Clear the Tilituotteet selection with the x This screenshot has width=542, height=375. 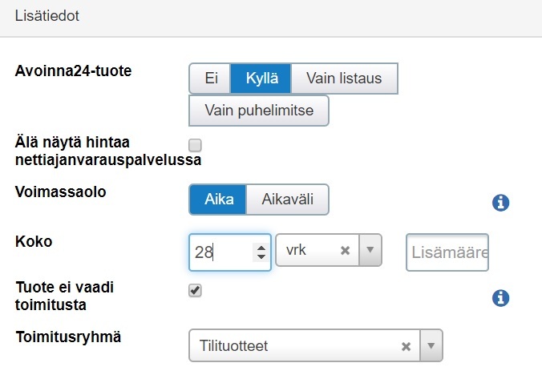tap(406, 346)
